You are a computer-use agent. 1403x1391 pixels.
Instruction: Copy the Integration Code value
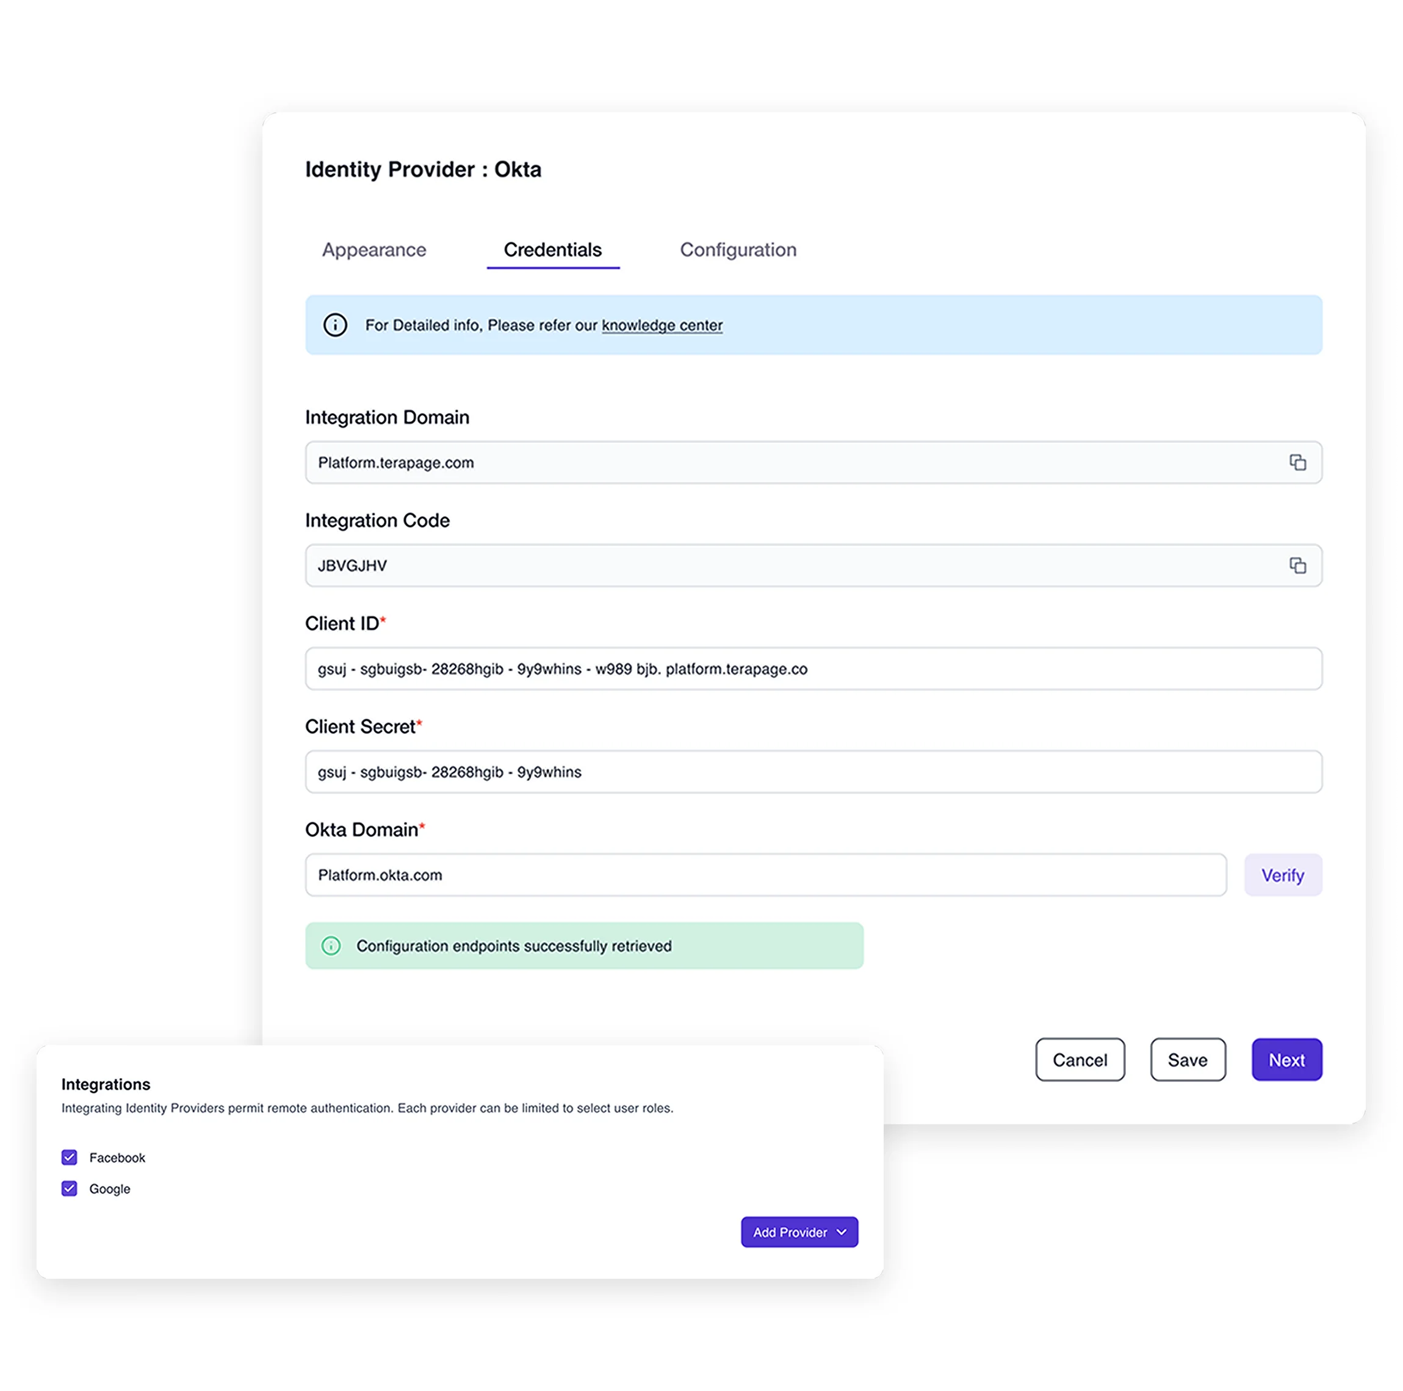click(1299, 566)
